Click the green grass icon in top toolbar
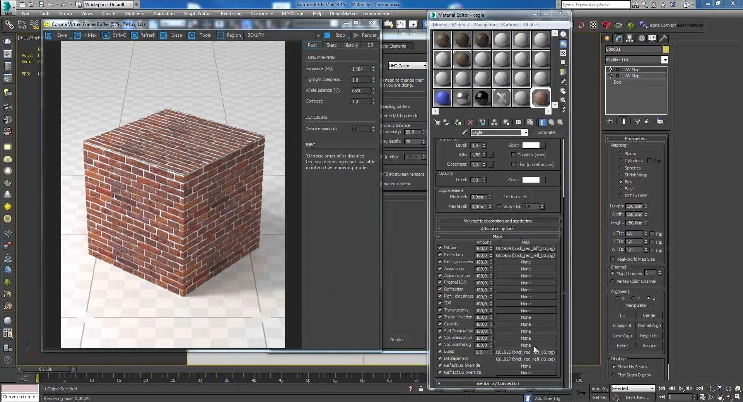The image size is (743, 402). coord(630,25)
